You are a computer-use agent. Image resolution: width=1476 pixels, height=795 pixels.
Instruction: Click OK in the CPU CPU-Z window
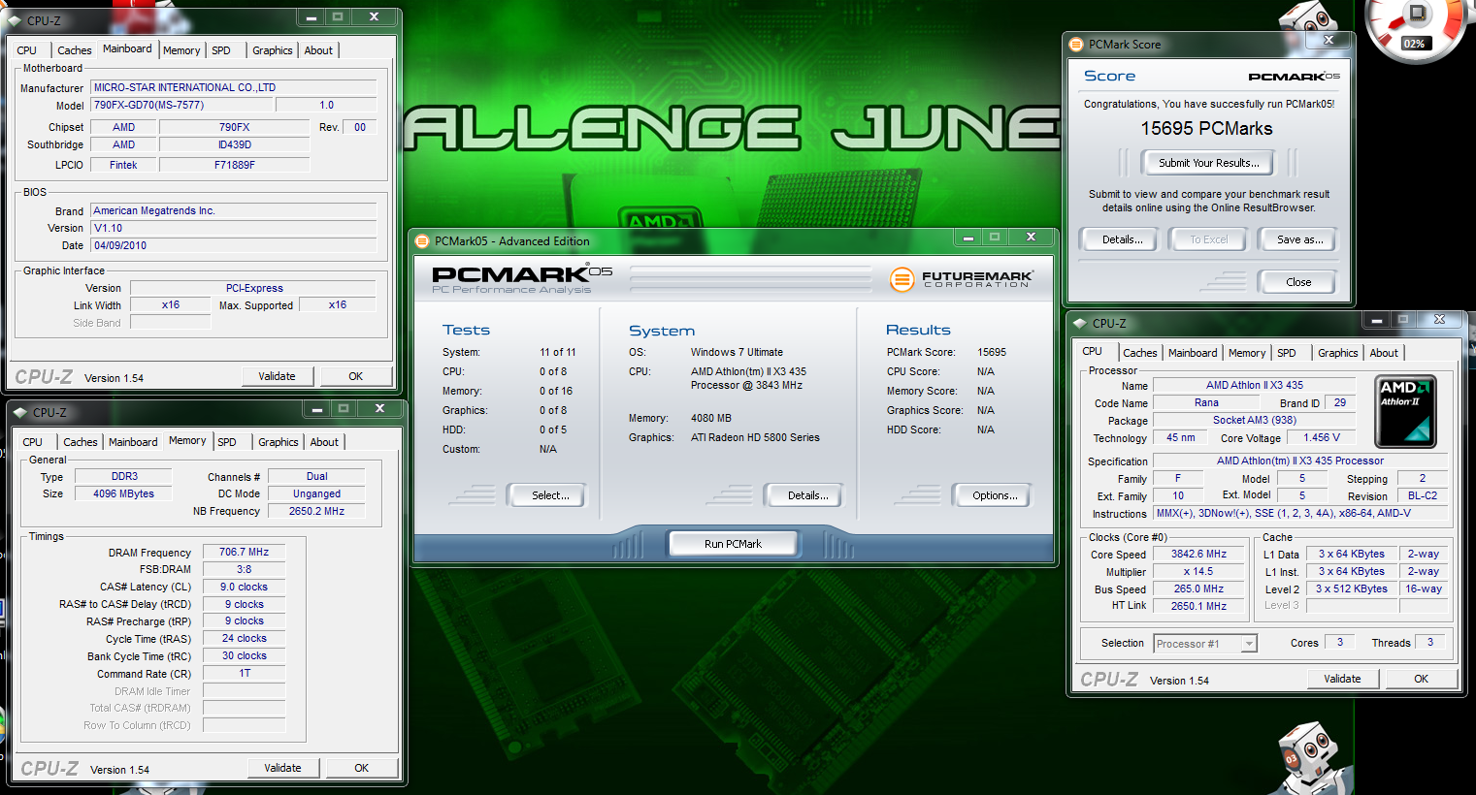1422,679
